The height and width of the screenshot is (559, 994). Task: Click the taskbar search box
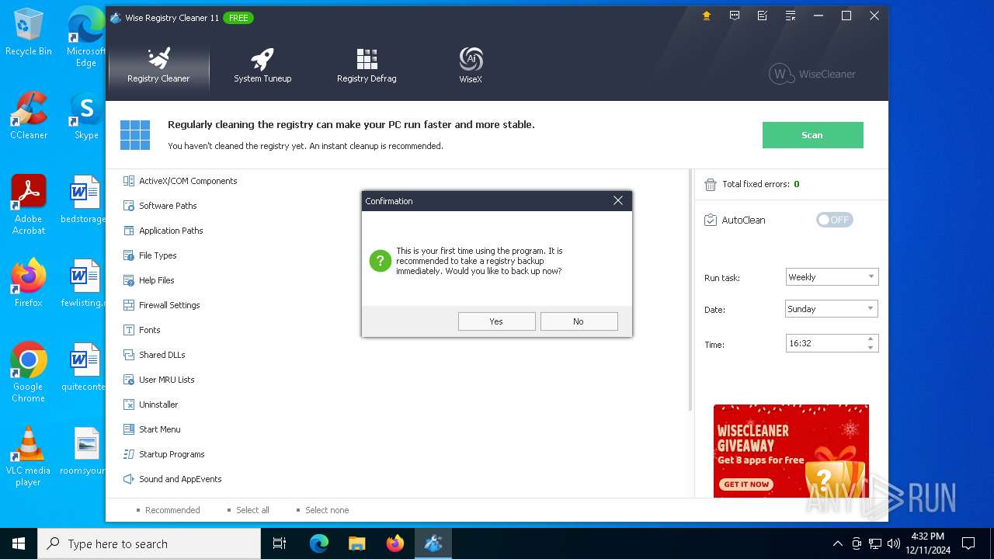[x=149, y=543]
